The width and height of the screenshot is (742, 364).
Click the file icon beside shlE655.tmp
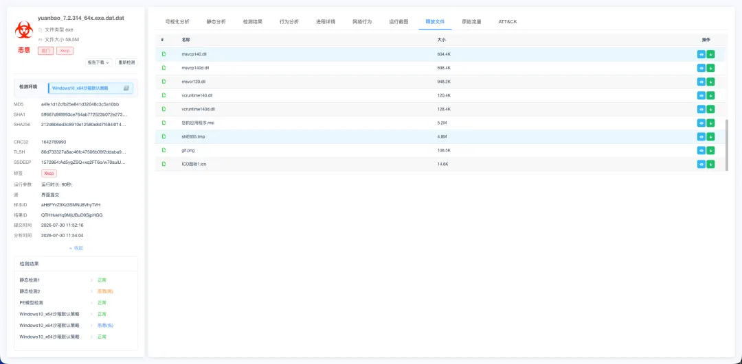pyautogui.click(x=164, y=136)
